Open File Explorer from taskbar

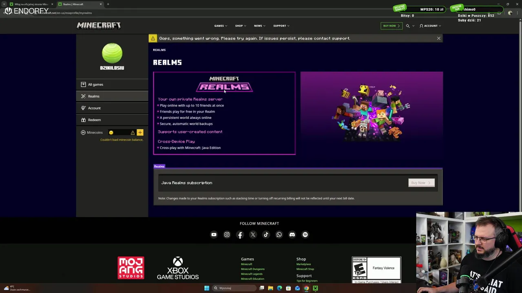pyautogui.click(x=270, y=288)
